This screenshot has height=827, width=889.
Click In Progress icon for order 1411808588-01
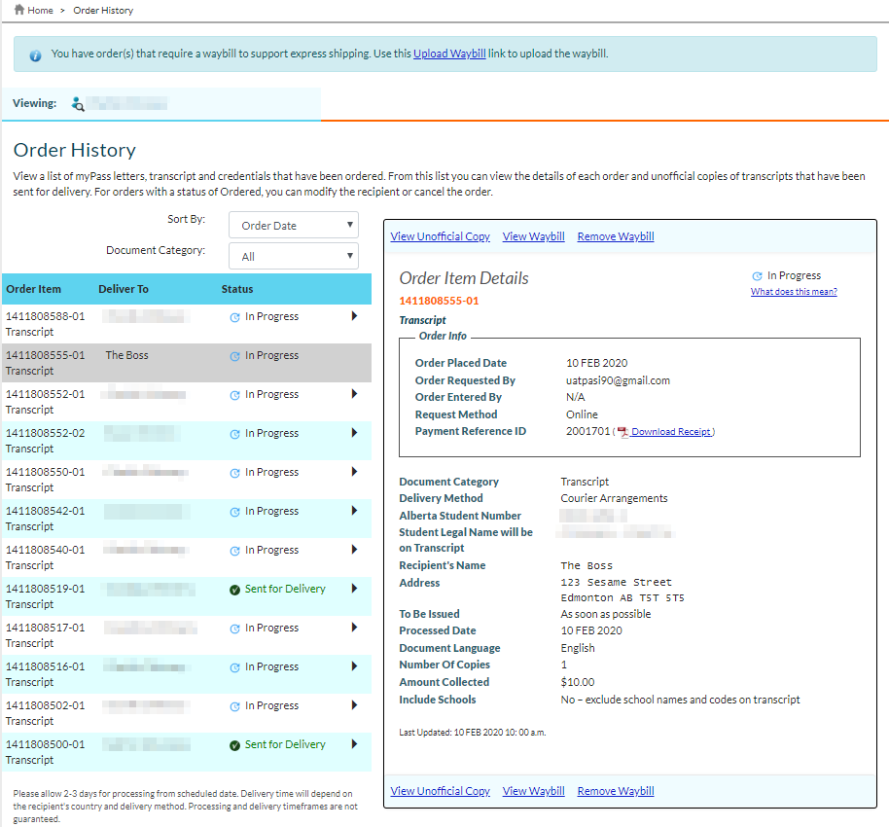coord(234,317)
